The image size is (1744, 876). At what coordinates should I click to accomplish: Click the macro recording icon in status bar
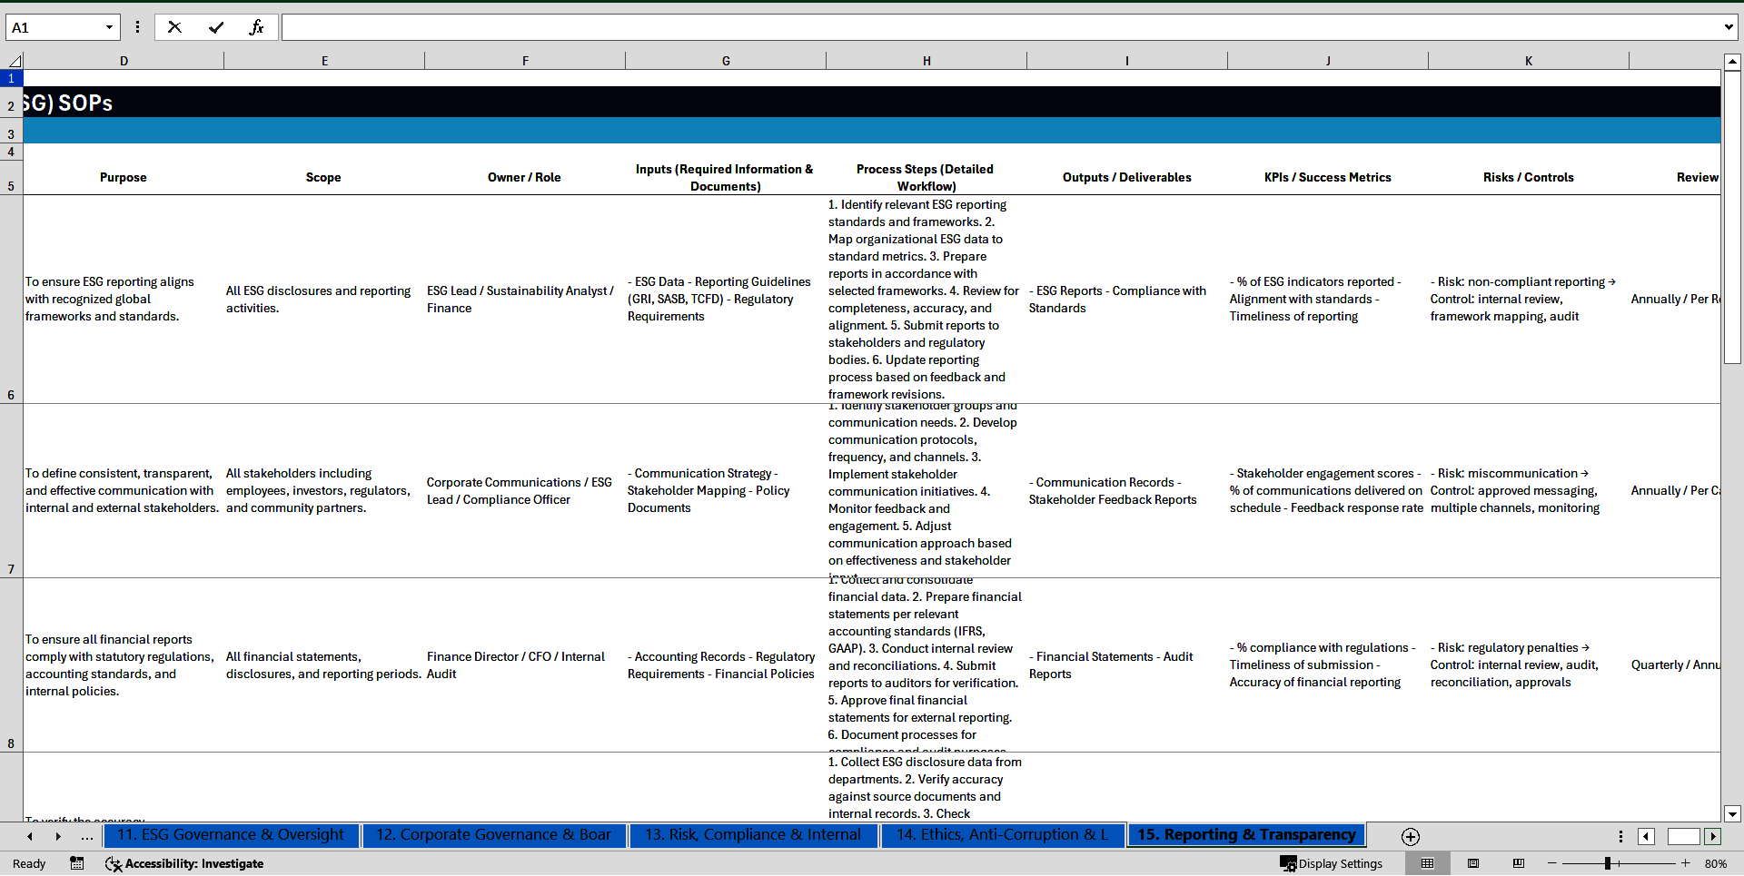coord(77,863)
